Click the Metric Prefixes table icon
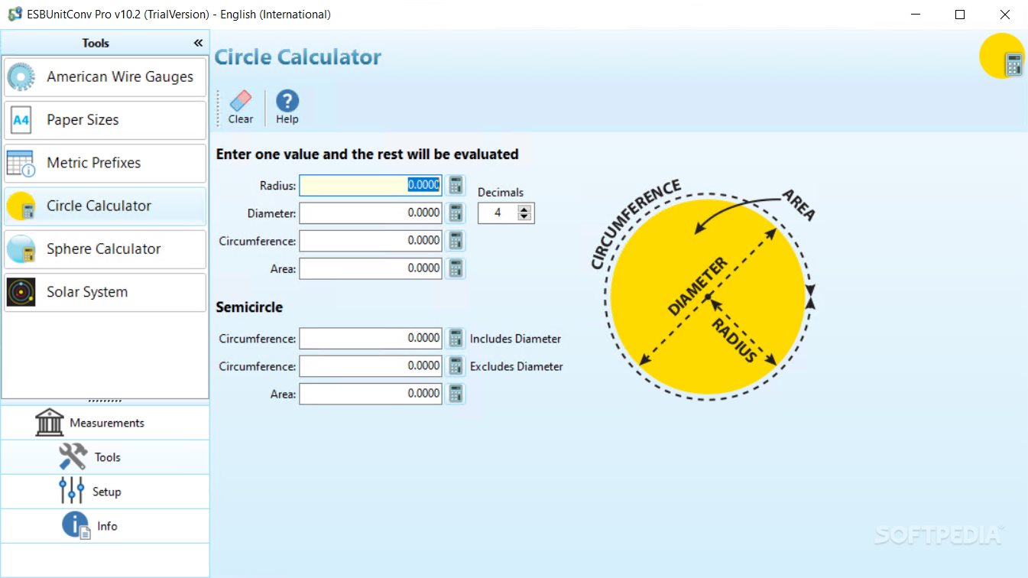This screenshot has width=1028, height=578. (21, 163)
